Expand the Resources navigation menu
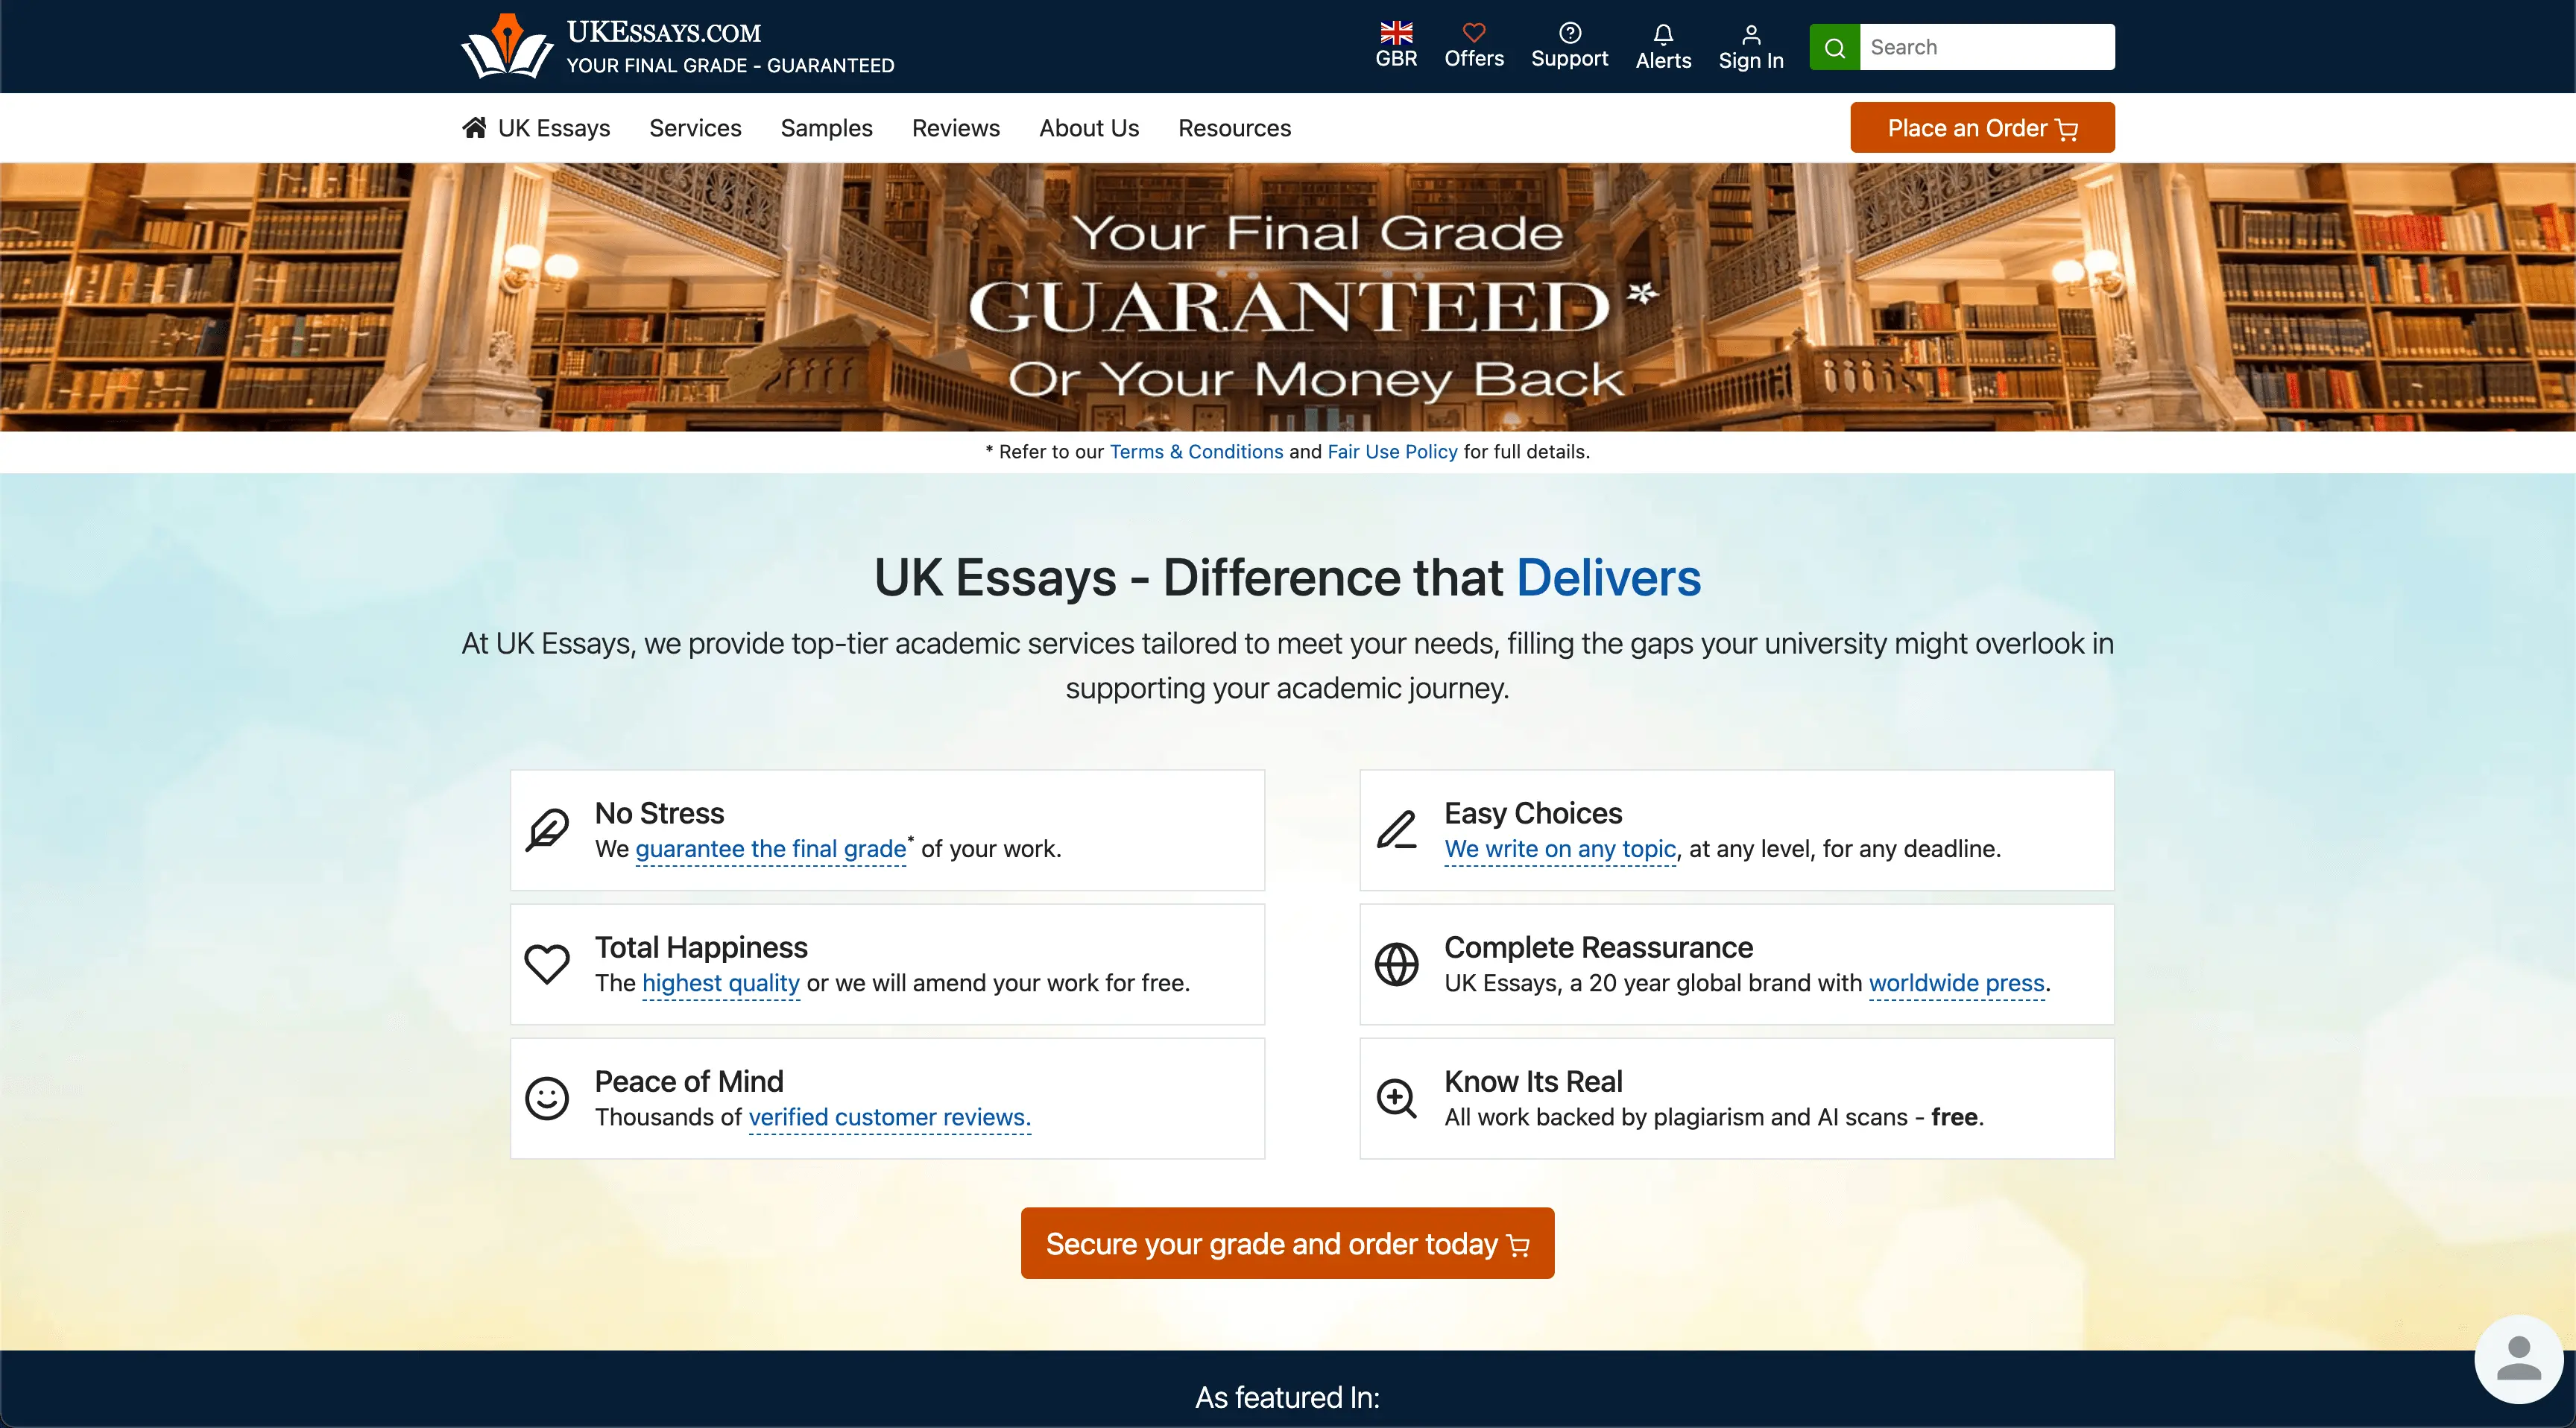The width and height of the screenshot is (2576, 1428). click(1234, 128)
